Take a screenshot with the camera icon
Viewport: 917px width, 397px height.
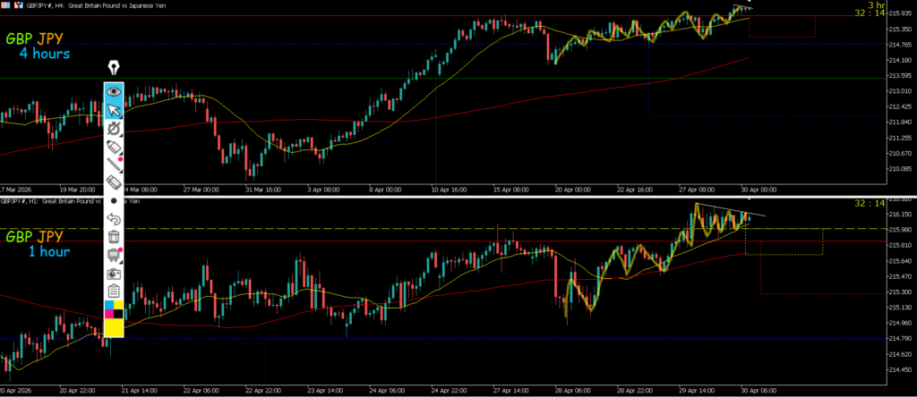114,273
